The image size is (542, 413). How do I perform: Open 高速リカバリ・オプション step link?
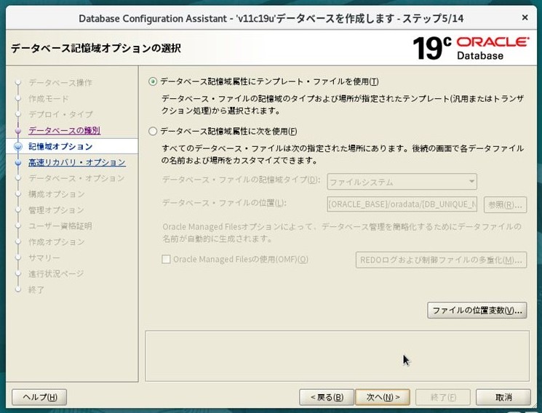76,162
